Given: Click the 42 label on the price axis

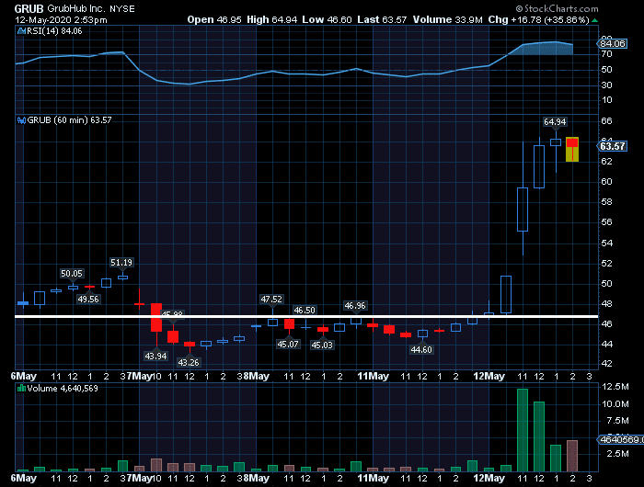Looking at the screenshot, I should (607, 364).
